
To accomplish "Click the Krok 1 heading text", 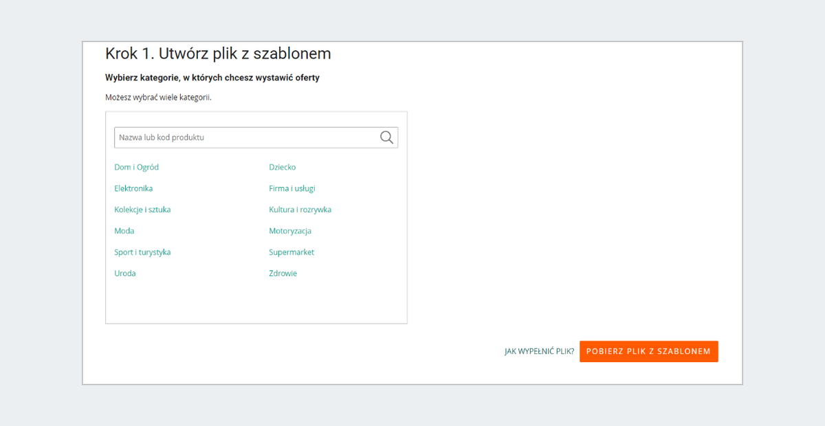I will coord(218,54).
